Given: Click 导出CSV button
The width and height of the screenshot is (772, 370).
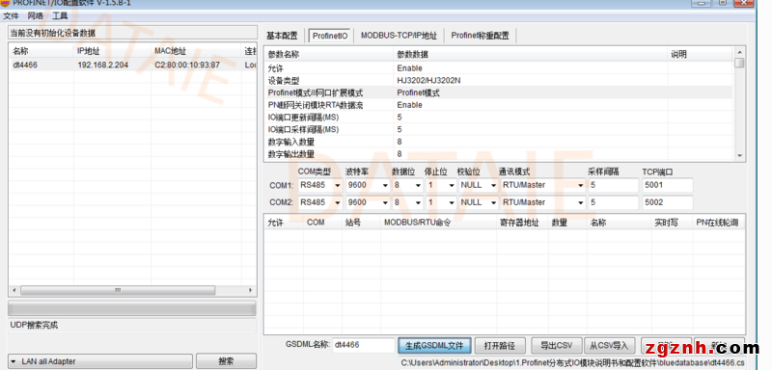Looking at the screenshot, I should coord(557,345).
